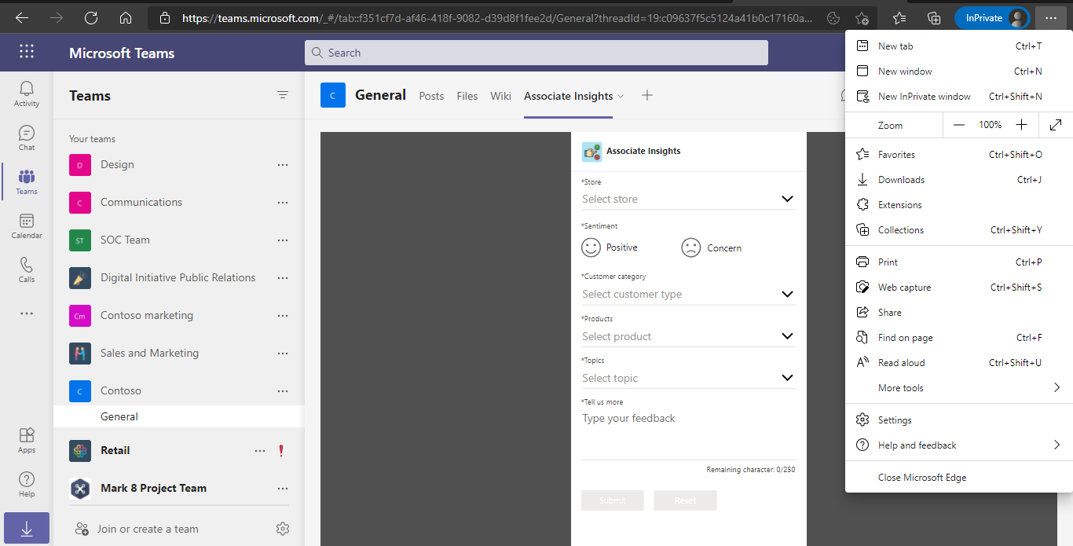This screenshot has height=546, width=1073.
Task: Open more options for SOC Team
Action: pyautogui.click(x=283, y=240)
